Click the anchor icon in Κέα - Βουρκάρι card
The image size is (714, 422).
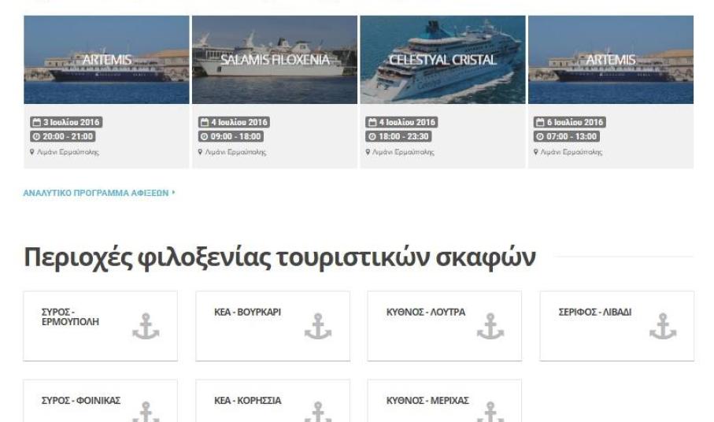[x=318, y=326]
